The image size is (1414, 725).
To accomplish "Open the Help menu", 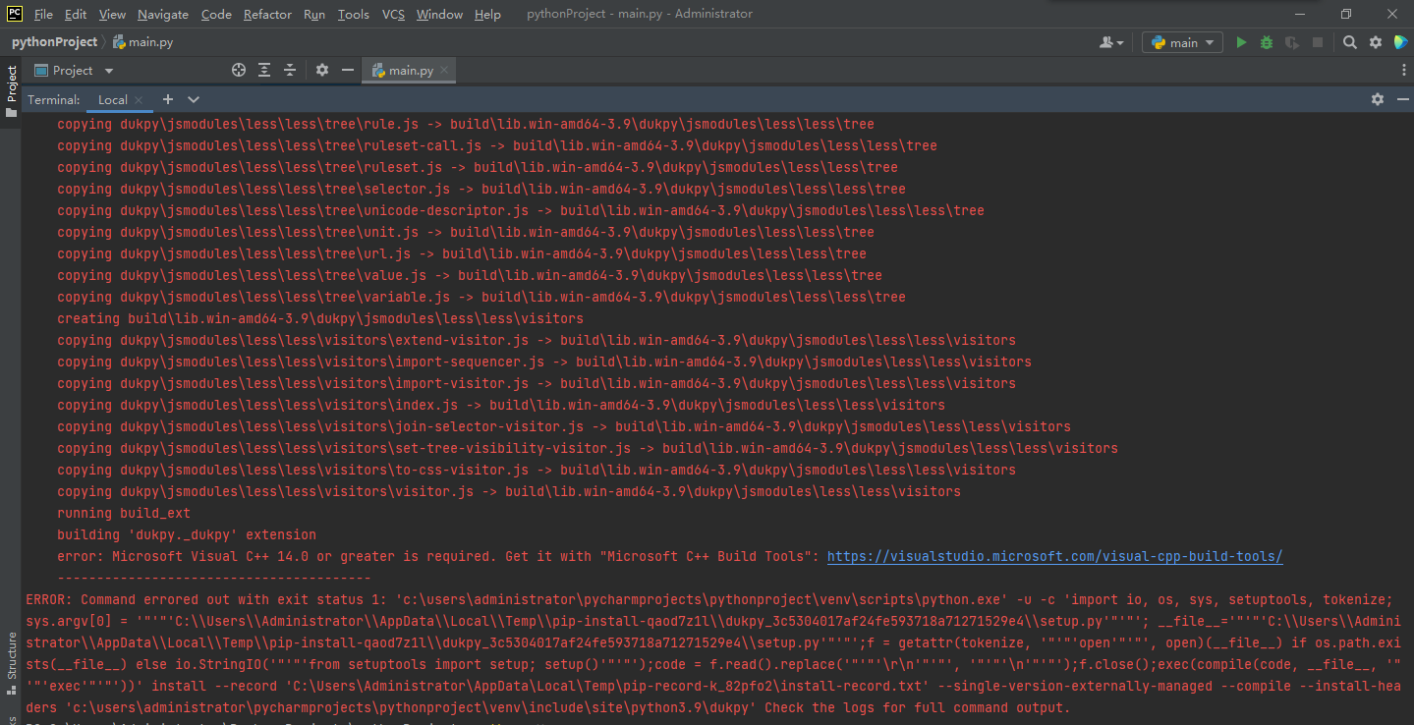I will pyautogui.click(x=487, y=14).
